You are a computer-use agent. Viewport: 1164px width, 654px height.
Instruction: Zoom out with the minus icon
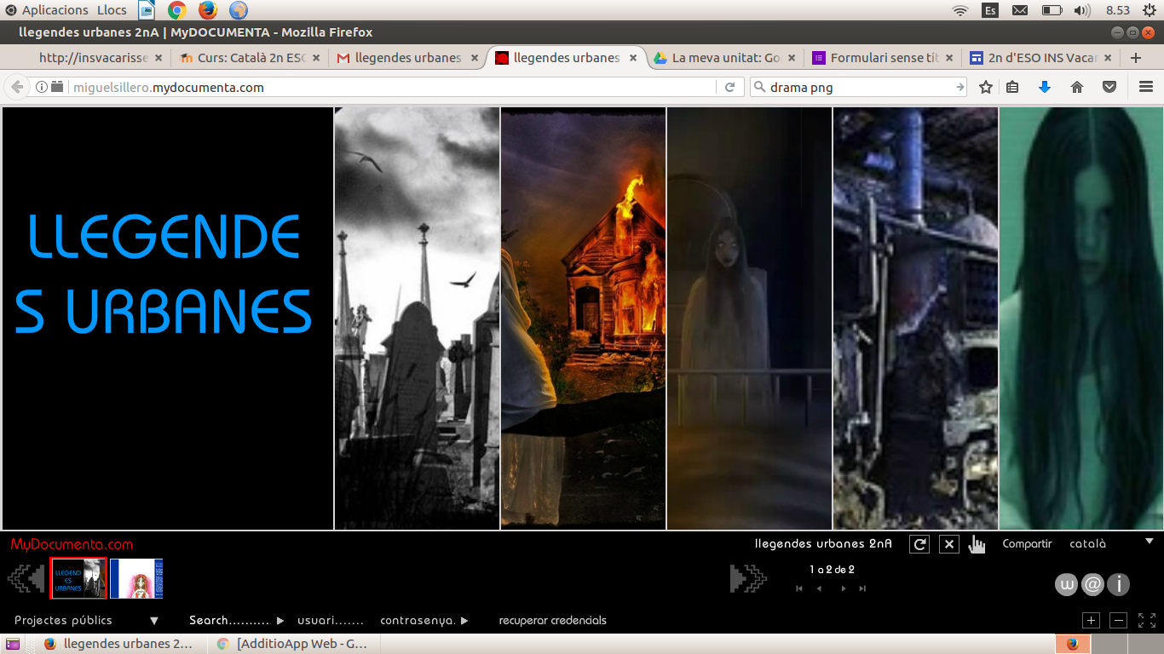click(1120, 621)
